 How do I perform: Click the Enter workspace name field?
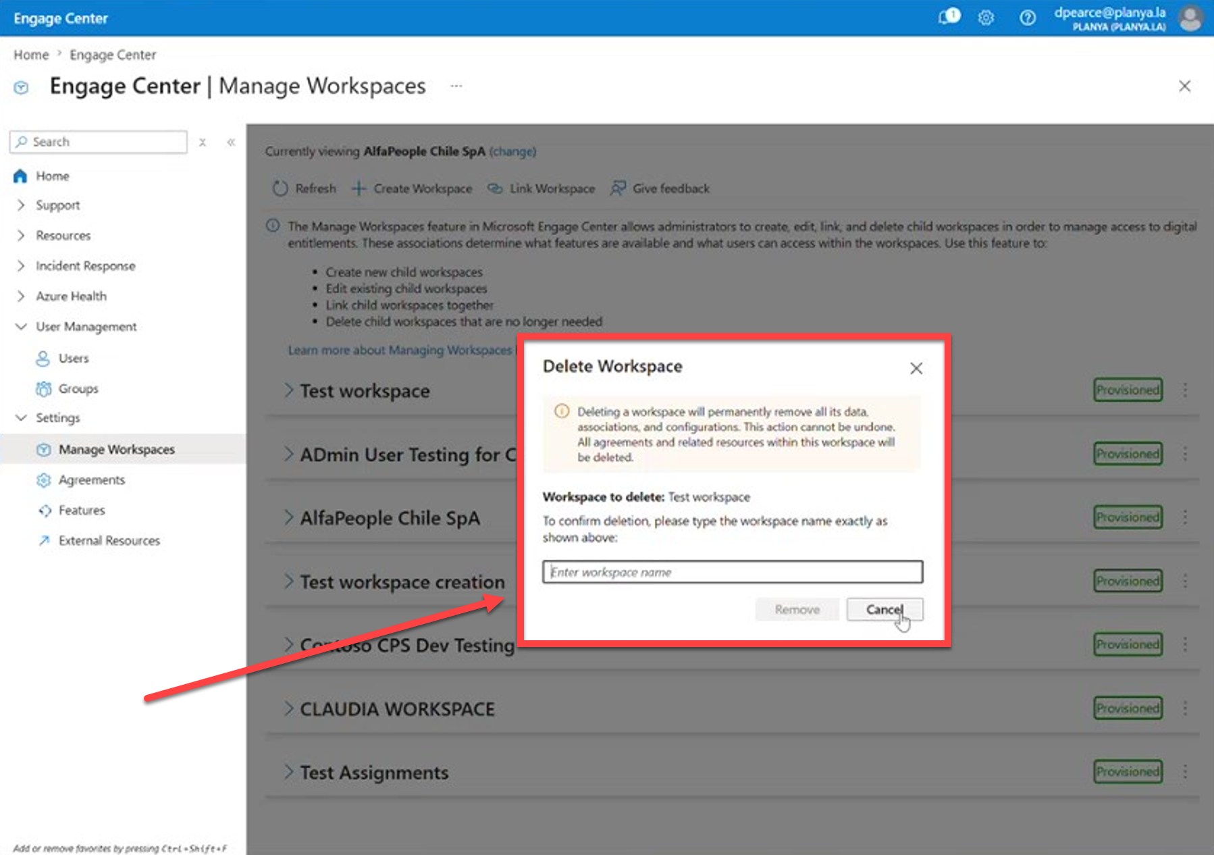pos(733,572)
